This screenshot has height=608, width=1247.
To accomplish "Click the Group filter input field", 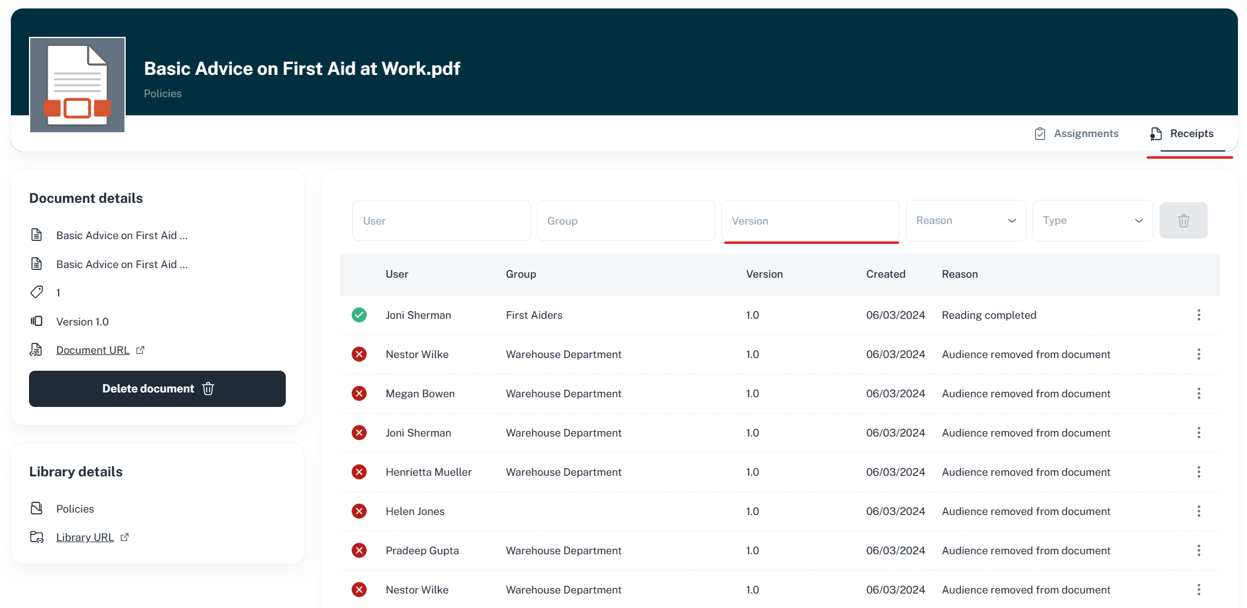I will (x=626, y=221).
